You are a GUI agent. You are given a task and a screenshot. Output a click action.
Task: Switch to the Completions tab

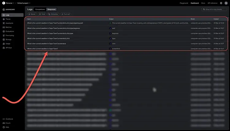click(40, 9)
